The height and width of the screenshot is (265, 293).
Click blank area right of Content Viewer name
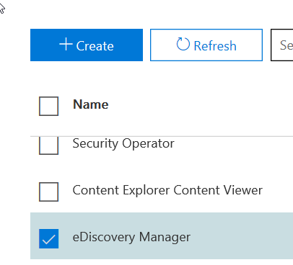278,190
